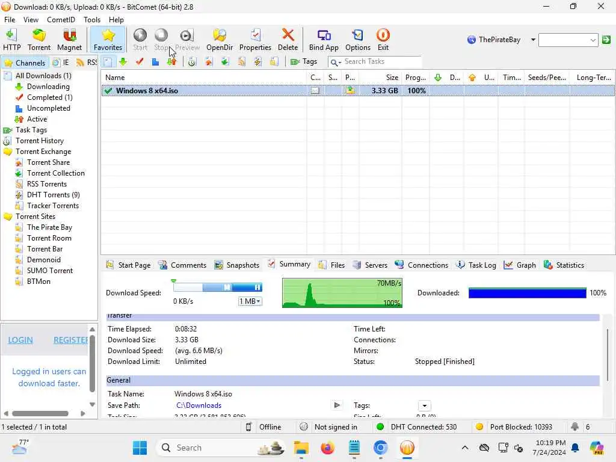Image resolution: width=616 pixels, height=462 pixels.
Task: Click the Exit toolbar button
Action: [383, 40]
